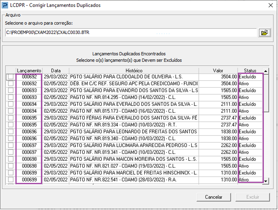The width and height of the screenshot is (278, 210).
Task: Mark checkbox for NF. NR.819.334 row
Action: point(11,125)
